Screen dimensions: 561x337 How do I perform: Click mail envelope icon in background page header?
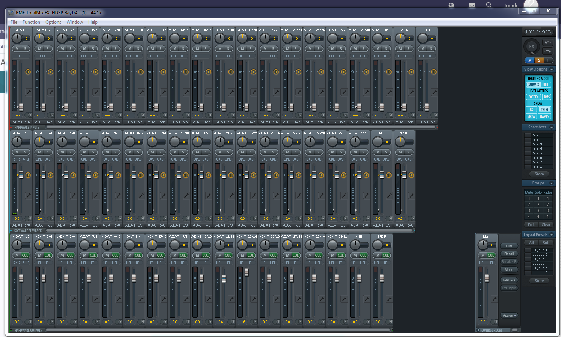[472, 5]
